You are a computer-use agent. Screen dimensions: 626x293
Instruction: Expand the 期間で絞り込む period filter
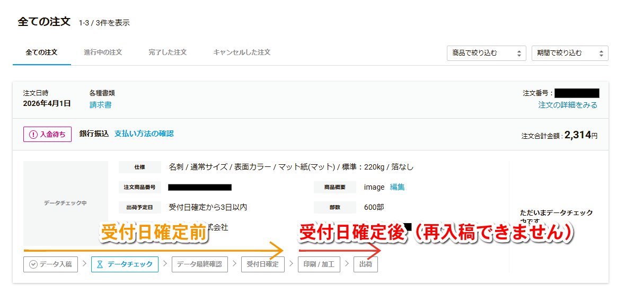(569, 53)
